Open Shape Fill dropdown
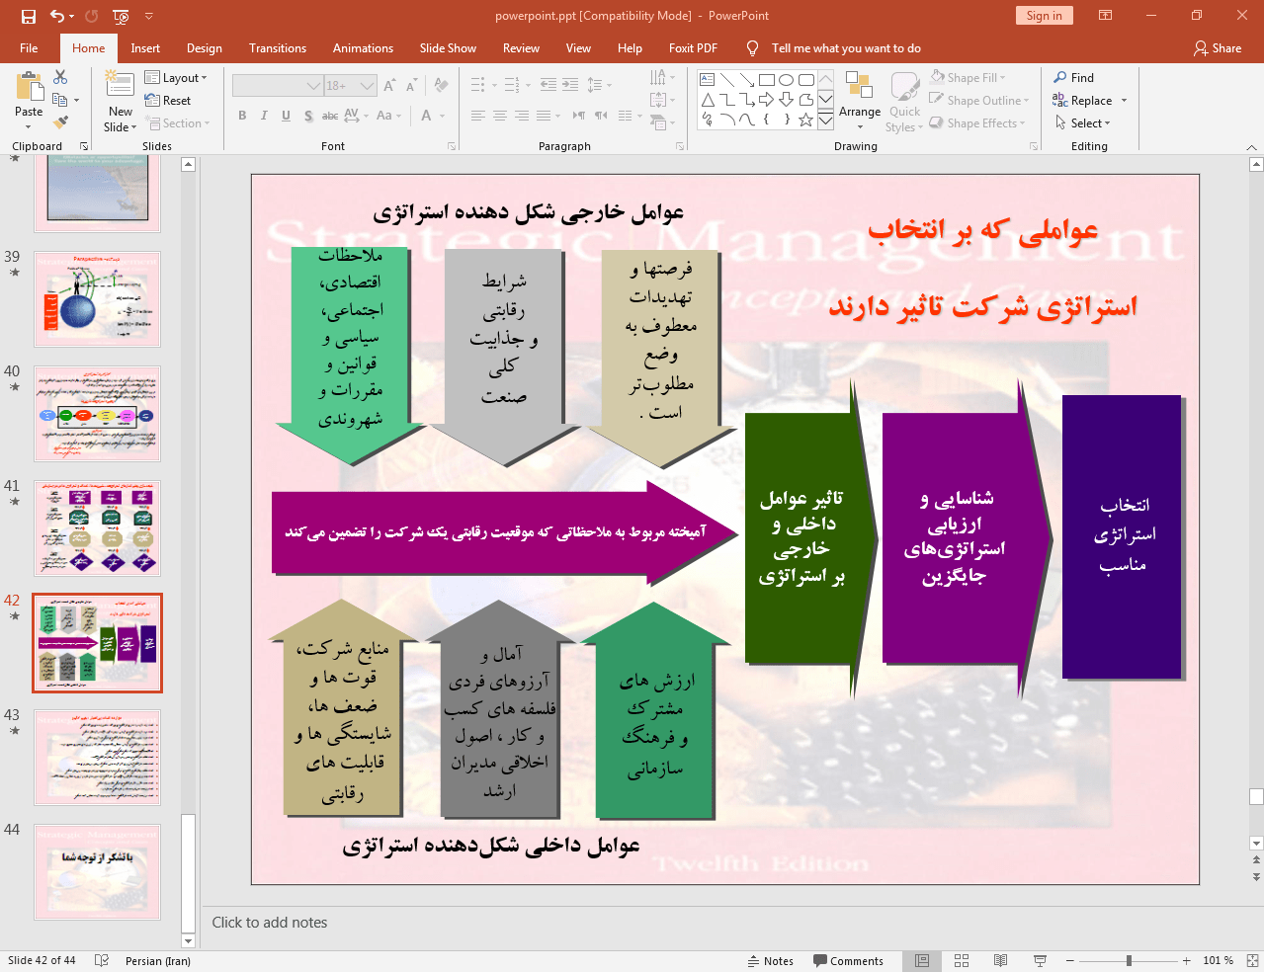The width and height of the screenshot is (1264, 972). [x=969, y=78]
